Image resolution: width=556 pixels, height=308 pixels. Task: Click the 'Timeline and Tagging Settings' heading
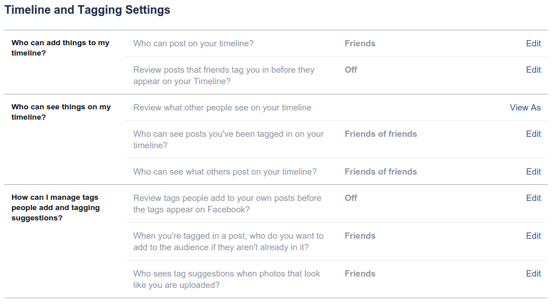point(87,10)
